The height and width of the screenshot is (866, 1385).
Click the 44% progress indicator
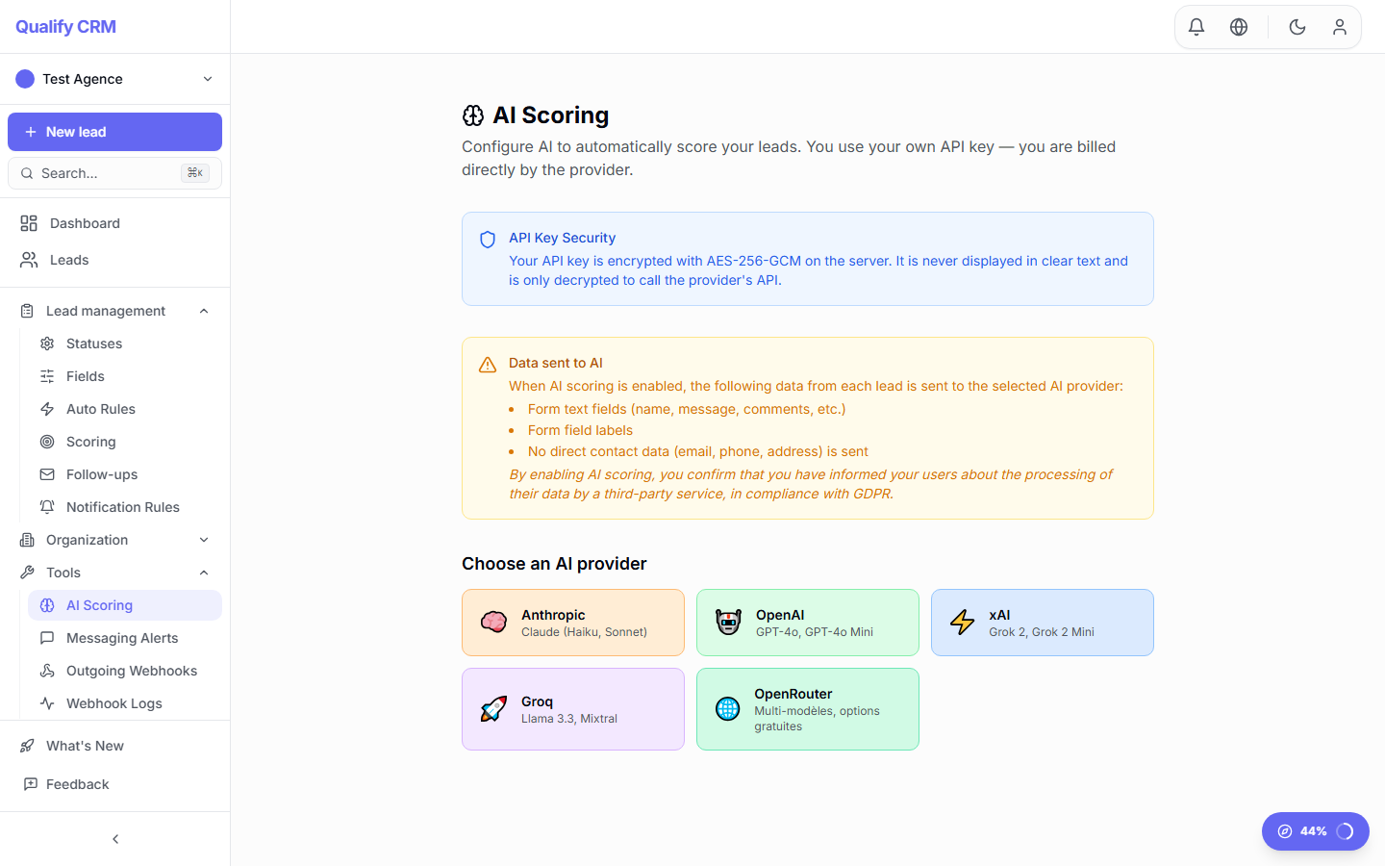[x=1316, y=831]
